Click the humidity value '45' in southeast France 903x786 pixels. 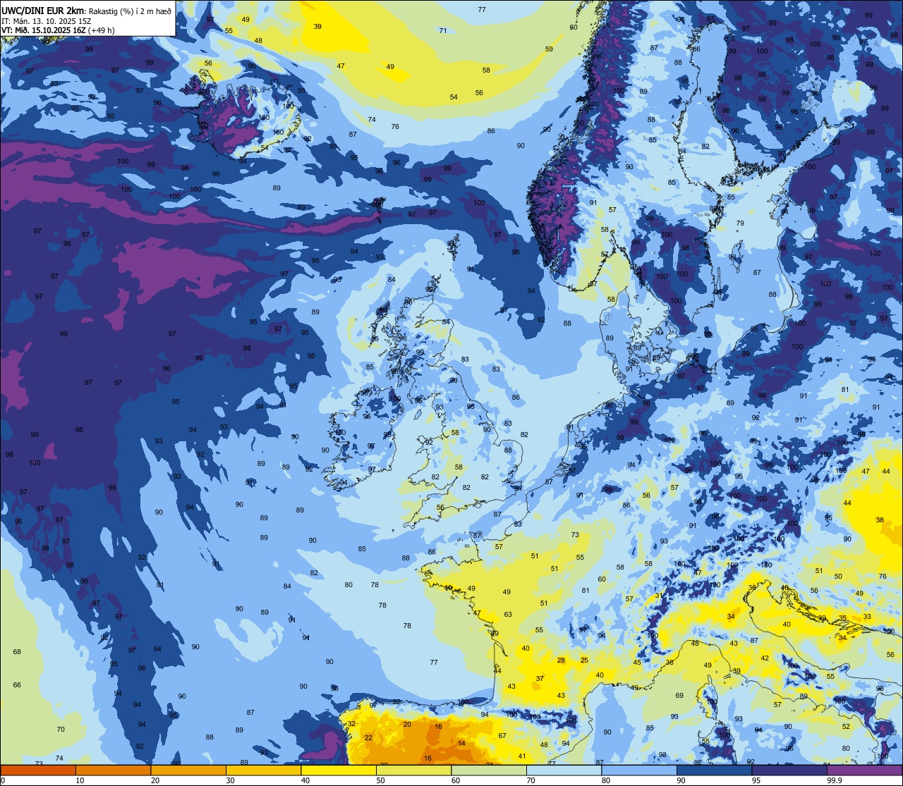(637, 663)
